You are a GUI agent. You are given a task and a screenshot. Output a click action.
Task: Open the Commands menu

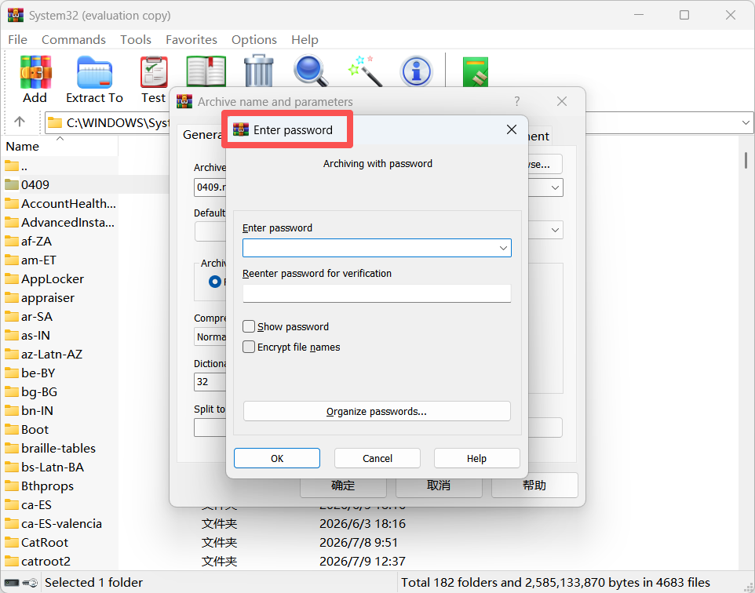pos(74,39)
